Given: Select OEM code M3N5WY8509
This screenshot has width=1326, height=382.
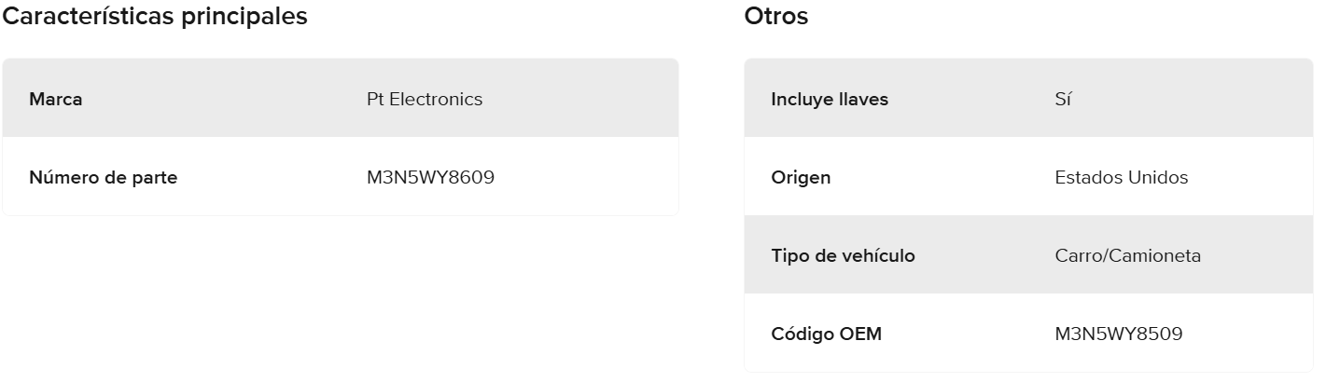Looking at the screenshot, I should tap(1118, 334).
